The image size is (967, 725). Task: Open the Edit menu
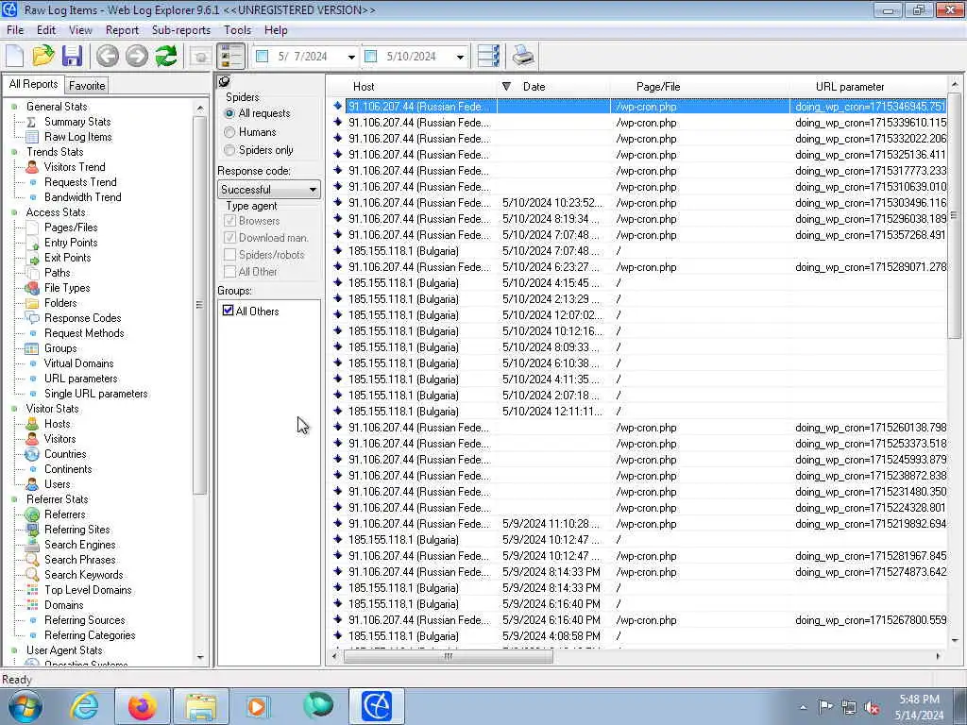tap(46, 30)
